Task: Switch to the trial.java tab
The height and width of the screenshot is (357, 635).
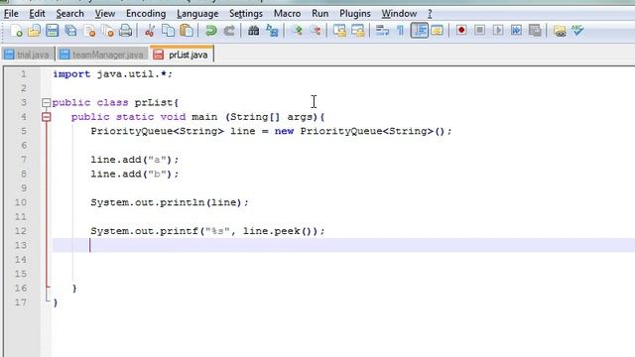Action: [x=27, y=55]
